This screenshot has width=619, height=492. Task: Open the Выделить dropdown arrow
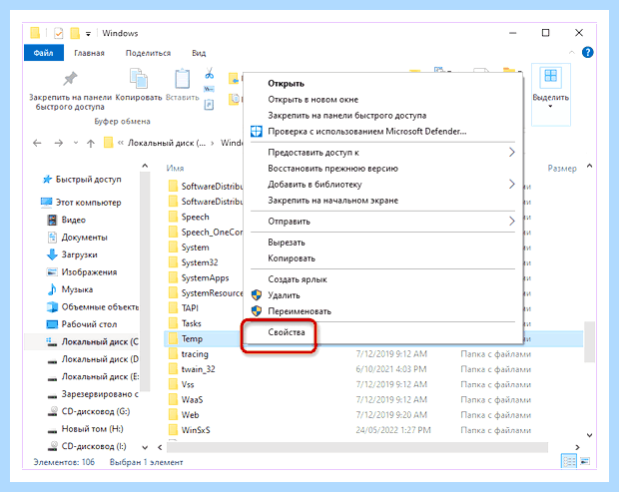tap(550, 107)
